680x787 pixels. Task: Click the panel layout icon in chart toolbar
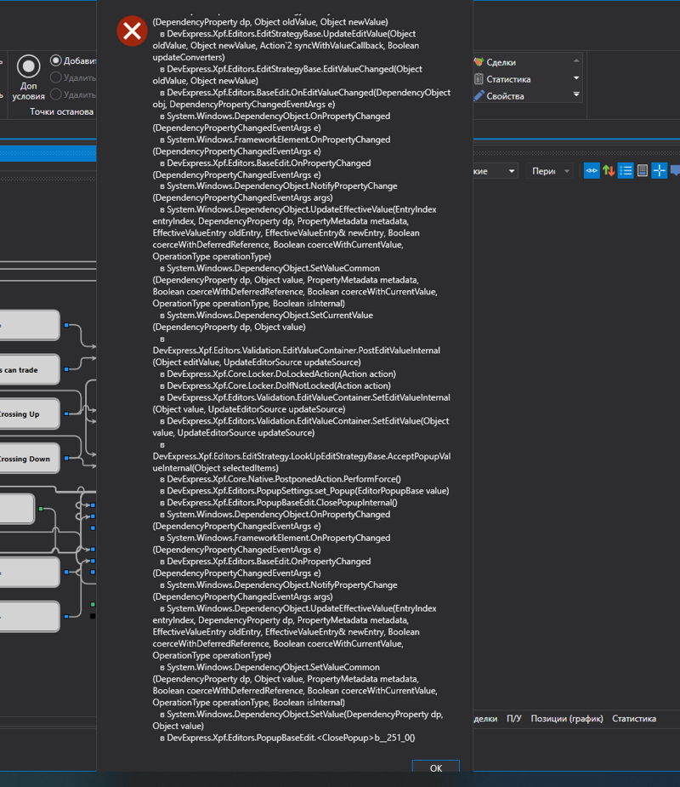[643, 170]
